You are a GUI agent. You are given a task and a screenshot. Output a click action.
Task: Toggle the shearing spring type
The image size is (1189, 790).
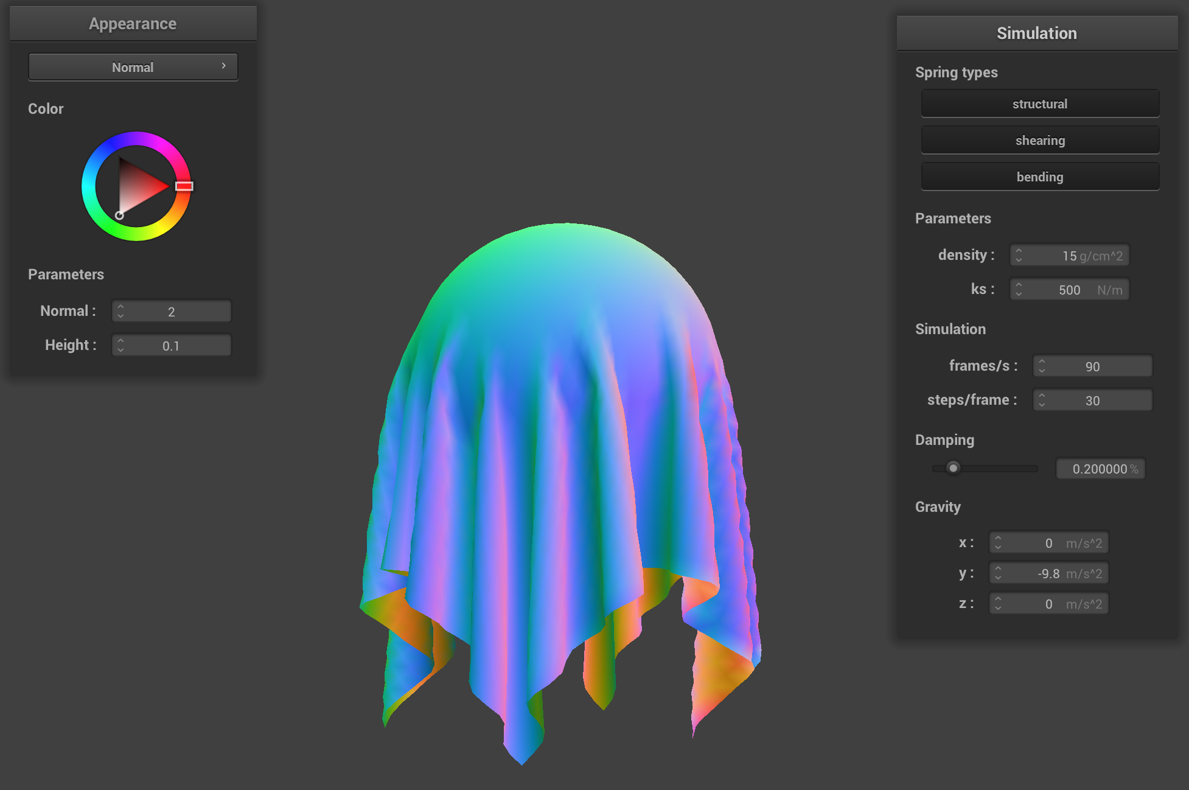[1040, 140]
